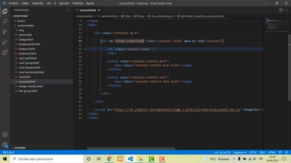Open alerts.html in the explorer

coord(25,35)
